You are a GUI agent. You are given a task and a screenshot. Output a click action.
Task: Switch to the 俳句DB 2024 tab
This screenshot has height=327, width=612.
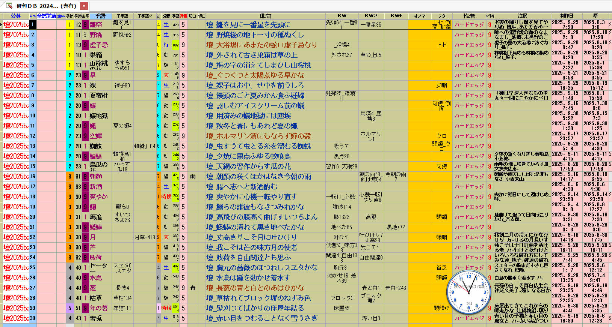click(x=46, y=6)
